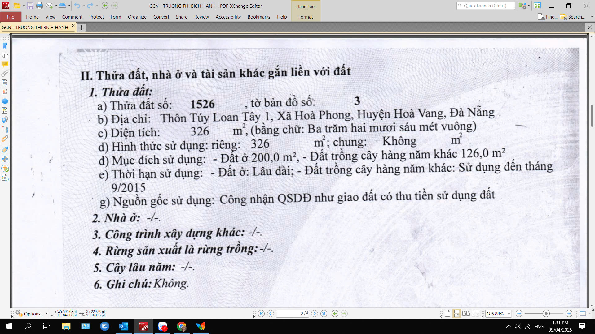Save the document with the Save icon

point(30,6)
